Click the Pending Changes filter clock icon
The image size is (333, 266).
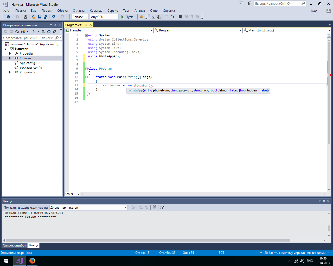[x=35, y=31]
